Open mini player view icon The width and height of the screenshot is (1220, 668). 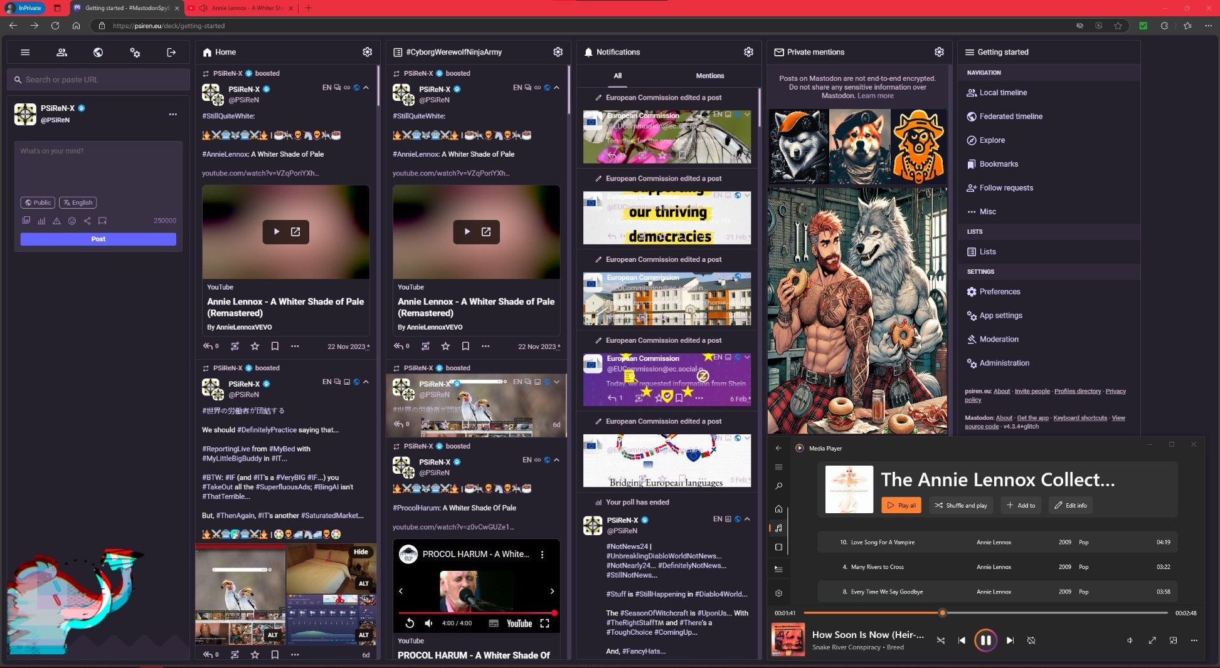click(x=1173, y=640)
